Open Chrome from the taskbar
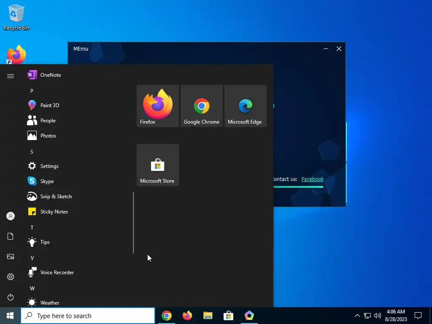 point(166,316)
